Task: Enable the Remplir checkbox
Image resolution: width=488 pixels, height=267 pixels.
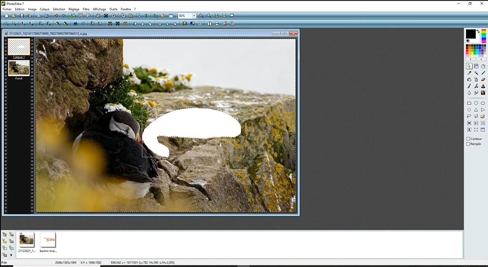Action: click(468, 144)
